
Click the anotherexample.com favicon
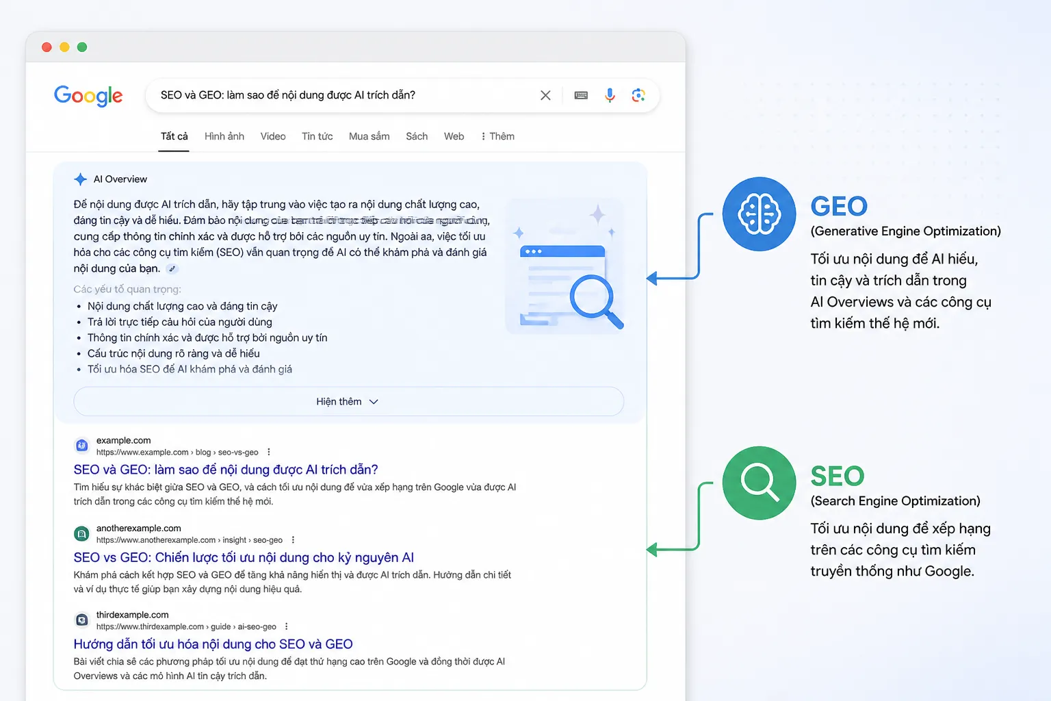tap(81, 533)
